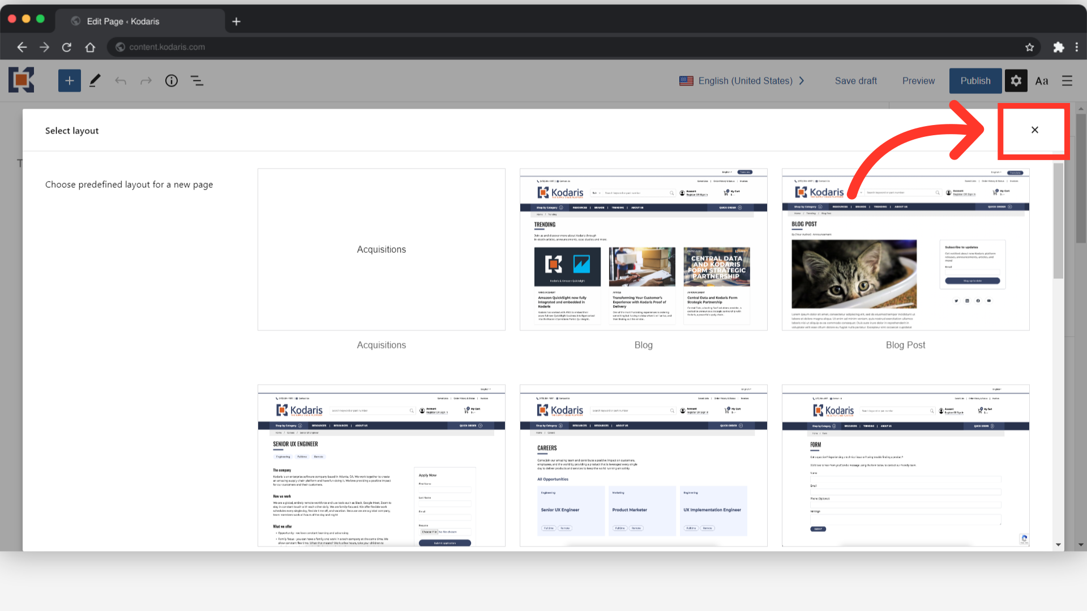Open the list view outline icon
The height and width of the screenshot is (611, 1087).
(197, 81)
